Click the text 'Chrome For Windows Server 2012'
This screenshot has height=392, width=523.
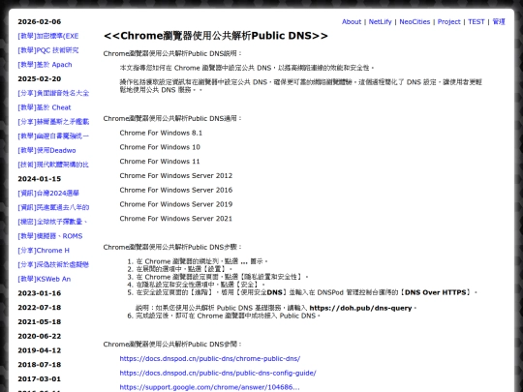click(175, 175)
